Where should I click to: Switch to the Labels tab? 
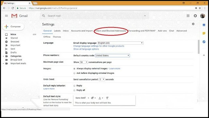[57, 31]
